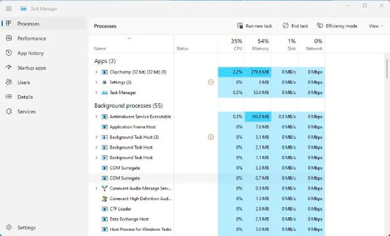
Task: Click Antimalware disk value 0.5 MB/s
Action: pos(287,117)
